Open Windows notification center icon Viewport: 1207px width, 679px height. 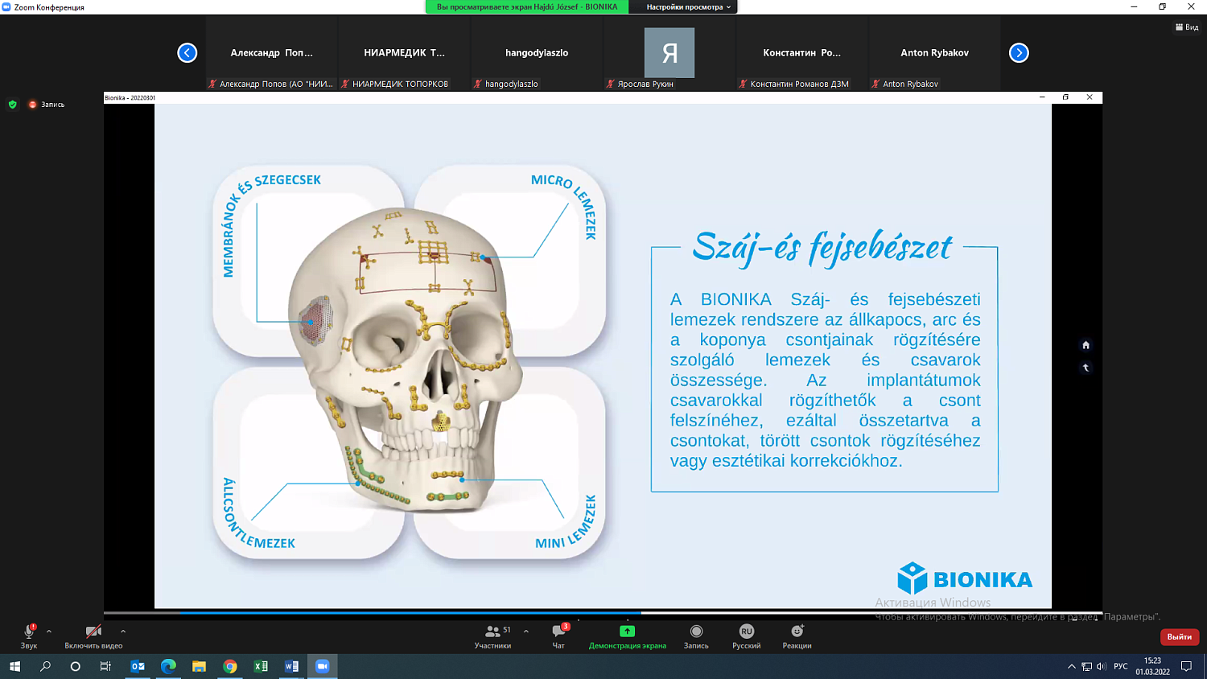point(1186,666)
